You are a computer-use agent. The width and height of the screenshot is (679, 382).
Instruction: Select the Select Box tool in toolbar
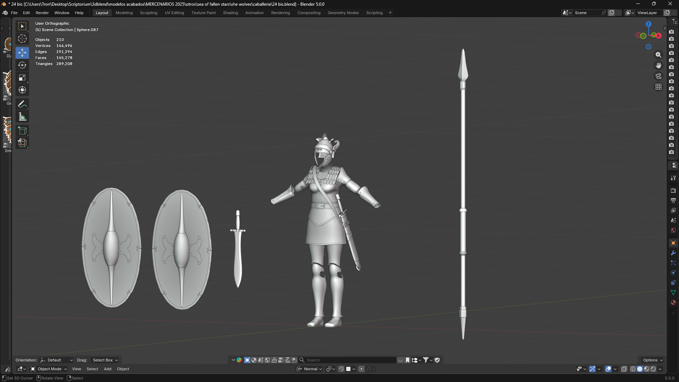tap(22, 27)
